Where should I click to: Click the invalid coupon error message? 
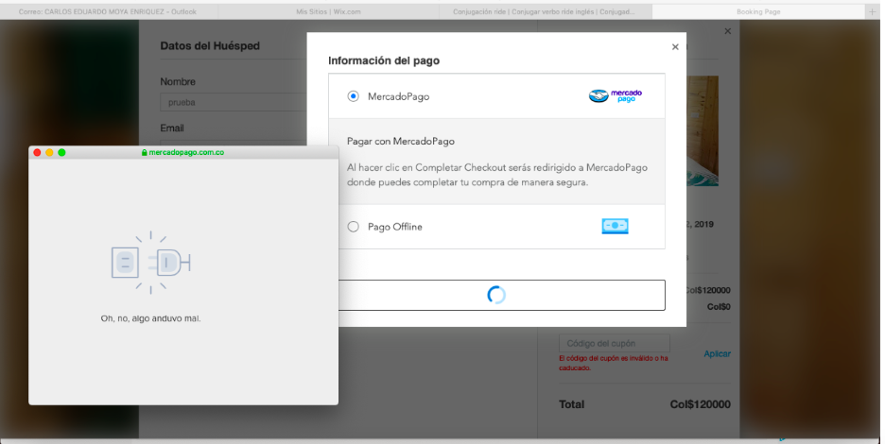pyautogui.click(x=614, y=363)
